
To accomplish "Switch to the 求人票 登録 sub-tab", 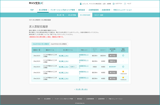I will click(72, 15).
